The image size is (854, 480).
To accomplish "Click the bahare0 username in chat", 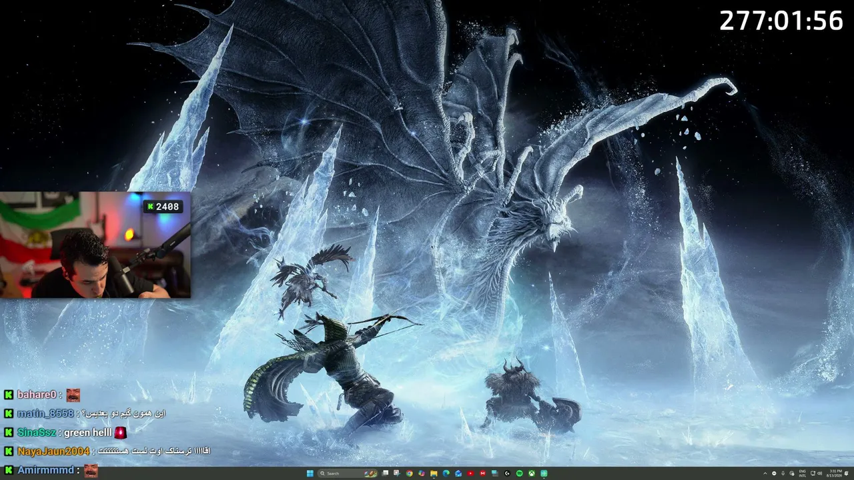I will tap(36, 395).
